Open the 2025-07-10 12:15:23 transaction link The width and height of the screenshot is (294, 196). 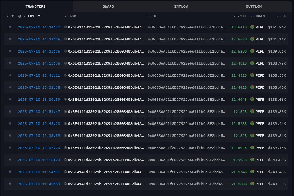click(x=39, y=160)
